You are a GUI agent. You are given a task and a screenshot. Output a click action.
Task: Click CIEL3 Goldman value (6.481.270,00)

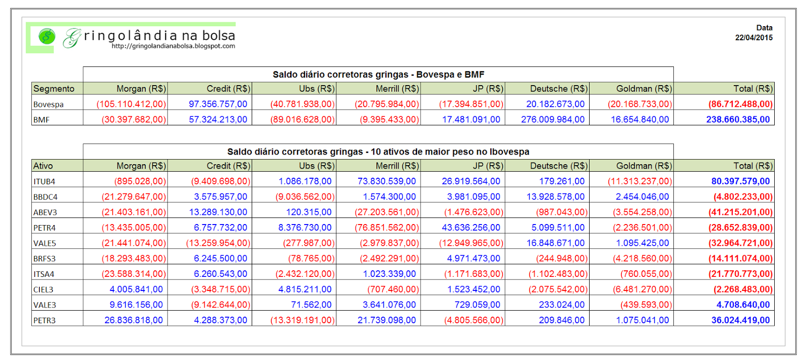[x=642, y=289]
